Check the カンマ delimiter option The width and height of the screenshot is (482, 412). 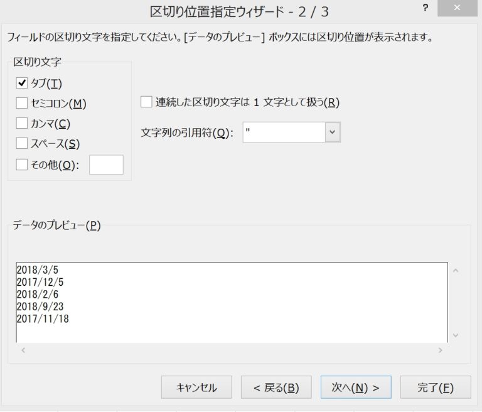(22, 123)
